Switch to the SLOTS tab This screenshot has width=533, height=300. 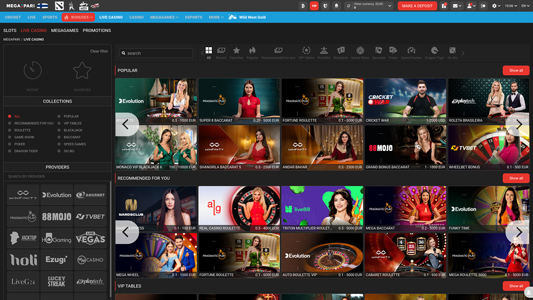[10, 30]
